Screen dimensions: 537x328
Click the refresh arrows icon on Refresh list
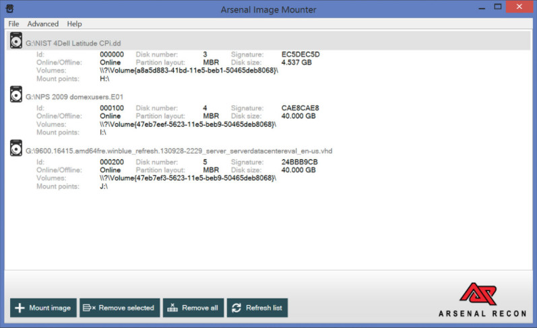point(236,308)
